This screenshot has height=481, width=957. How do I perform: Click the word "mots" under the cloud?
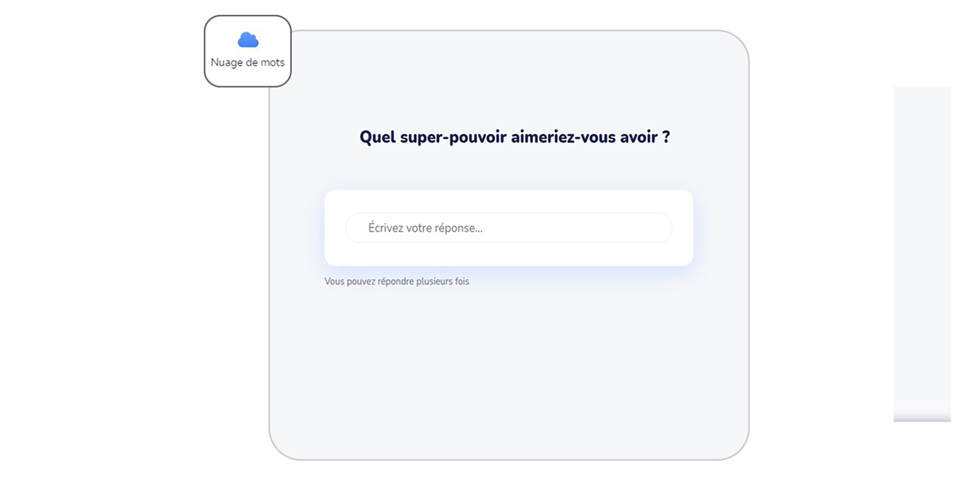click(x=273, y=62)
